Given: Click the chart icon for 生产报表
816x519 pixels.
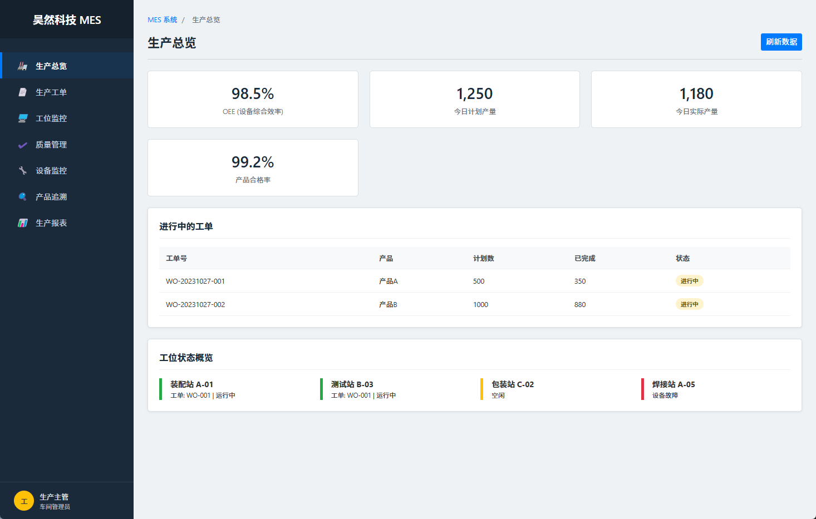Looking at the screenshot, I should point(22,223).
